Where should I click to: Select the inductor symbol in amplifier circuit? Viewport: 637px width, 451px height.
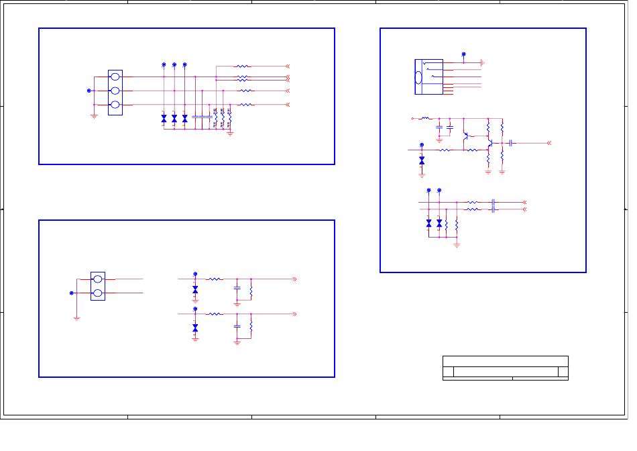coord(425,118)
